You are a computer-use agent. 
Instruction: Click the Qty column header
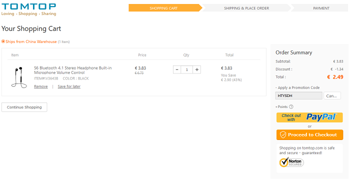point(186,55)
